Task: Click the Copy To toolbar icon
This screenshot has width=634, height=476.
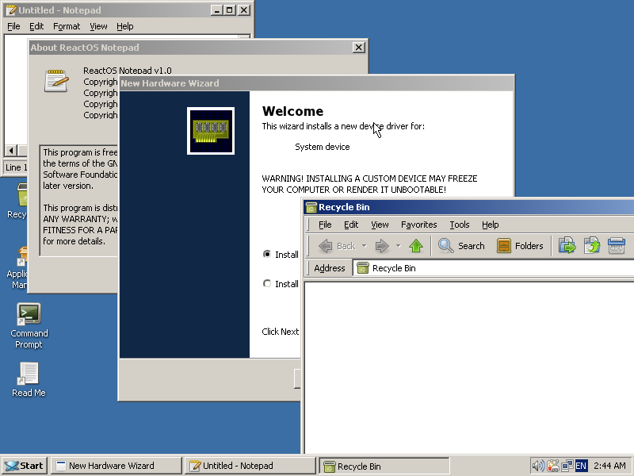Action: (x=592, y=246)
